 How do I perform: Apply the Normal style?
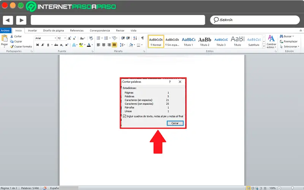coord(156,41)
